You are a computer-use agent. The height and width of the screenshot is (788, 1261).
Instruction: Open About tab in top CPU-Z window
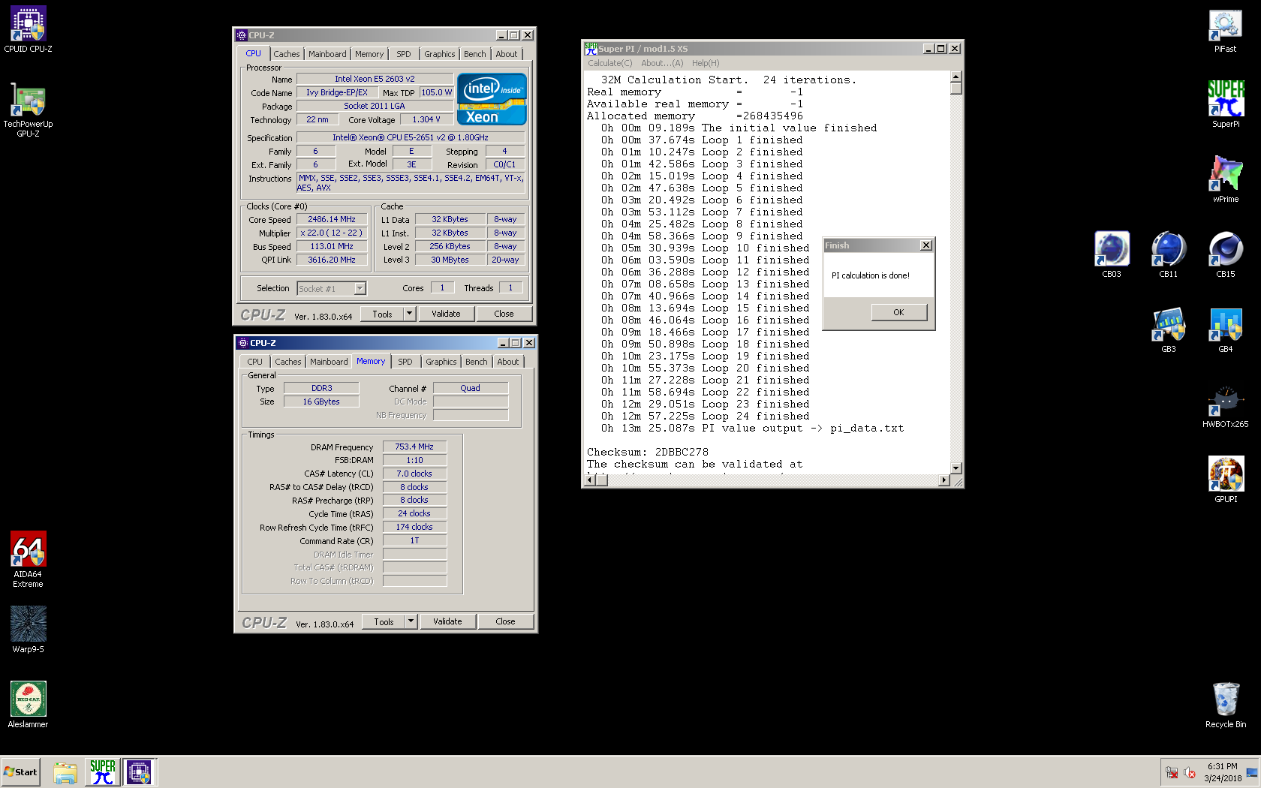tap(507, 54)
